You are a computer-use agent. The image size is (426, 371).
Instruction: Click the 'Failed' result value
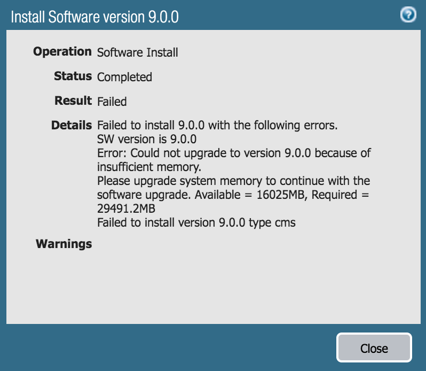(112, 102)
